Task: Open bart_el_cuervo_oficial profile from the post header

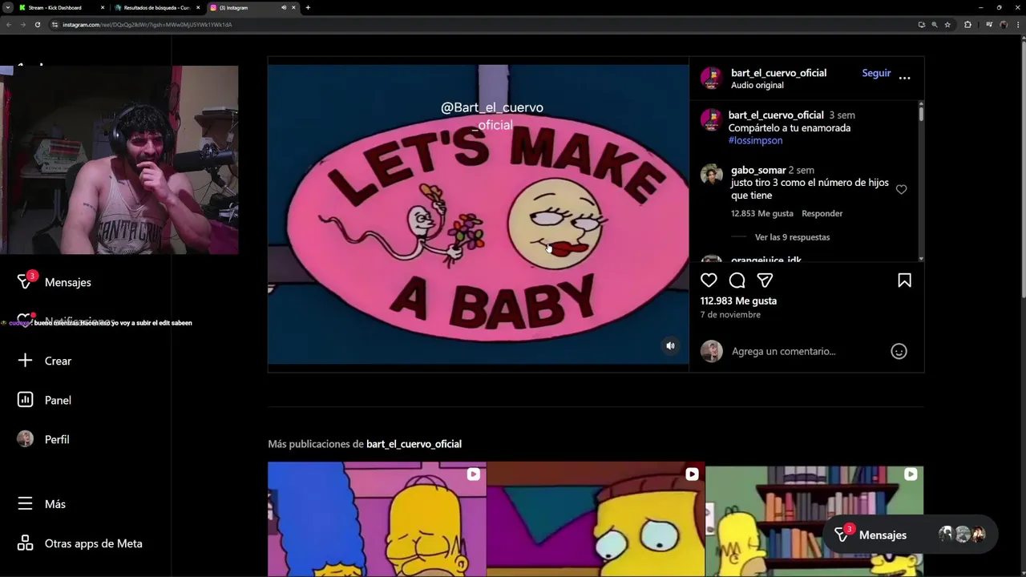Action: (778, 73)
